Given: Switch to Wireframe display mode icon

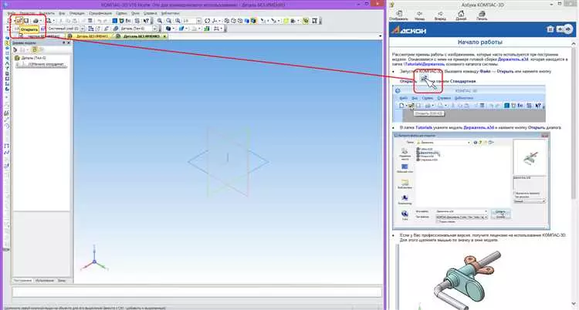Looking at the screenshot, I should click(x=227, y=21).
